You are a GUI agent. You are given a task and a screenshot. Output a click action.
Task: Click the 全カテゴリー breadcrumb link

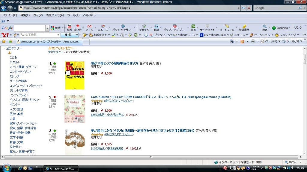pyautogui.click(x=55, y=52)
